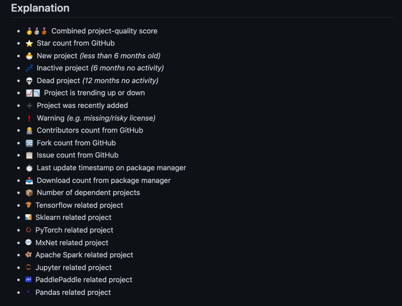Click the plus recently-added icon

pos(29,106)
